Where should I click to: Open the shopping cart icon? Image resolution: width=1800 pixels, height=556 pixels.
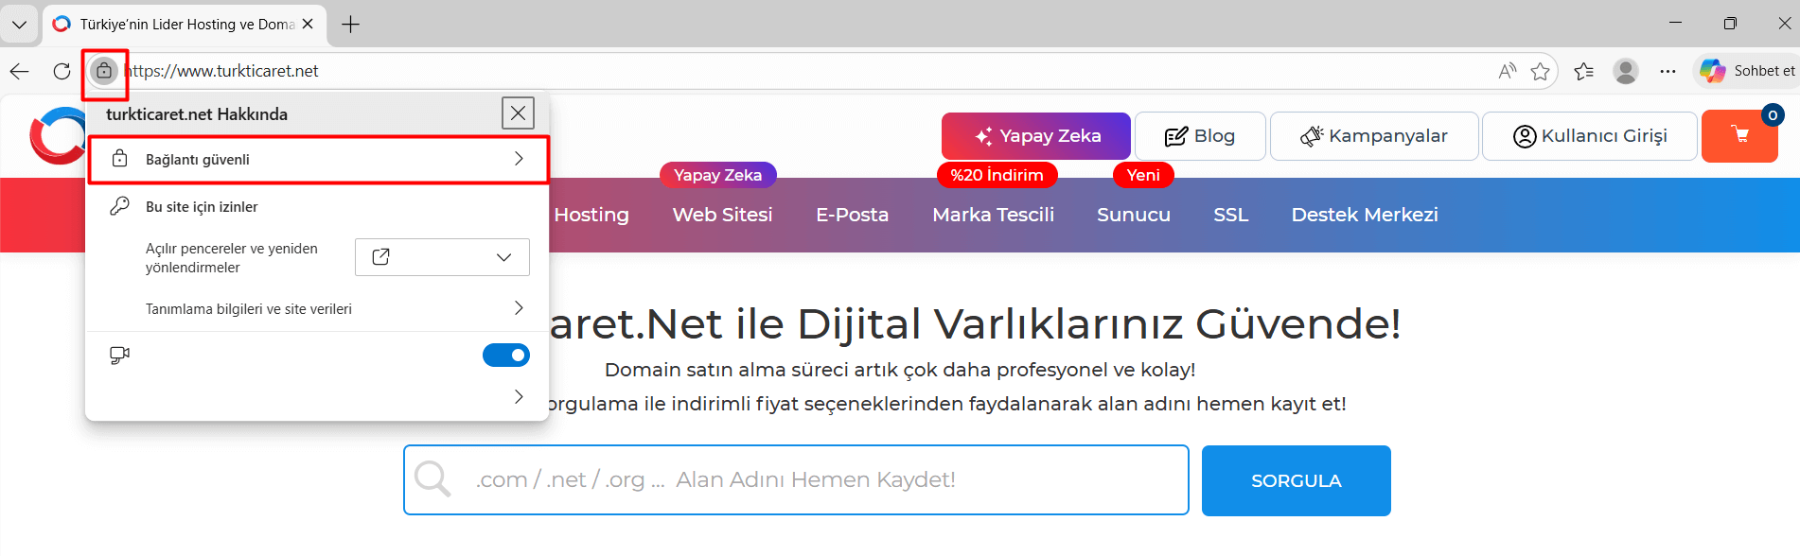(x=1738, y=136)
